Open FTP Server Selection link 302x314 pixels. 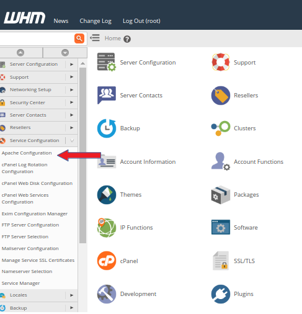[x=25, y=236]
